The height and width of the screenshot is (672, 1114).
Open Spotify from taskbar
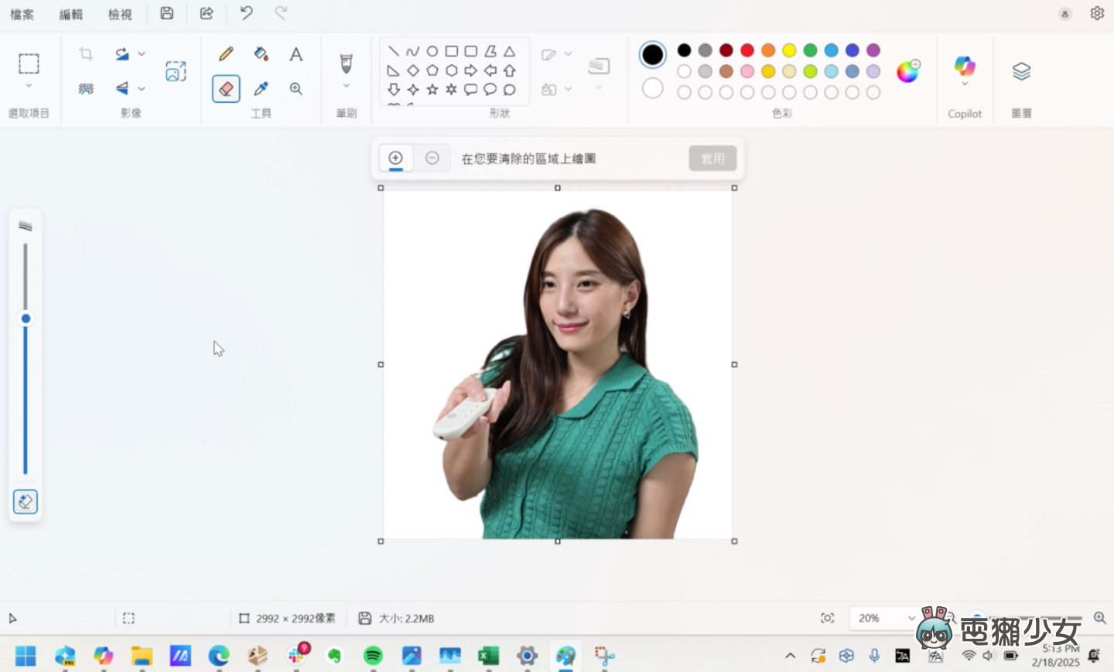(373, 656)
